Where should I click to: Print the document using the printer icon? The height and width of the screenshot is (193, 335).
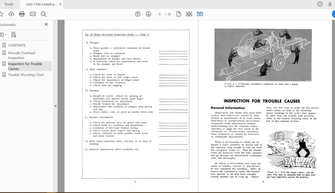[22, 14]
